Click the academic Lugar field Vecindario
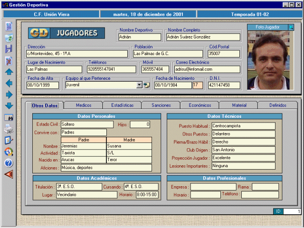304x228 pixels. pos(86,195)
